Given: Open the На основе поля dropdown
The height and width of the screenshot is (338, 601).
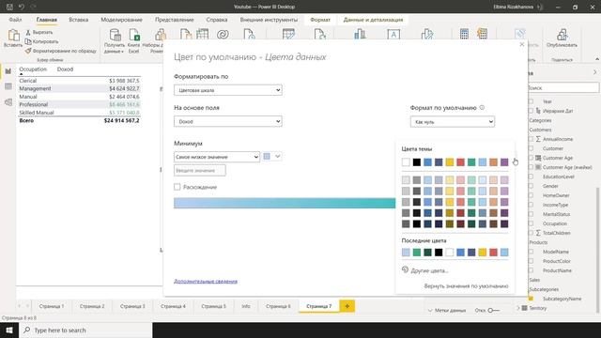Looking at the screenshot, I should pos(228,121).
